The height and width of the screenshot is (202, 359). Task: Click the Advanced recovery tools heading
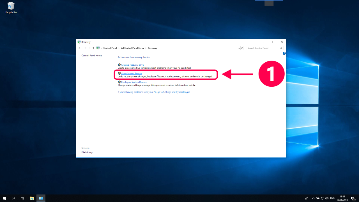(134, 57)
